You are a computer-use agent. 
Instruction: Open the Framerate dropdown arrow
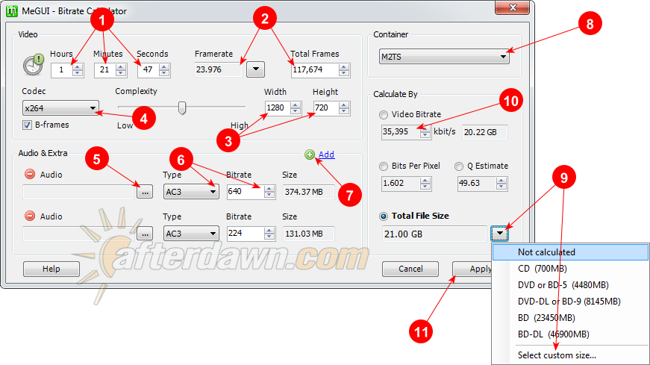click(255, 69)
